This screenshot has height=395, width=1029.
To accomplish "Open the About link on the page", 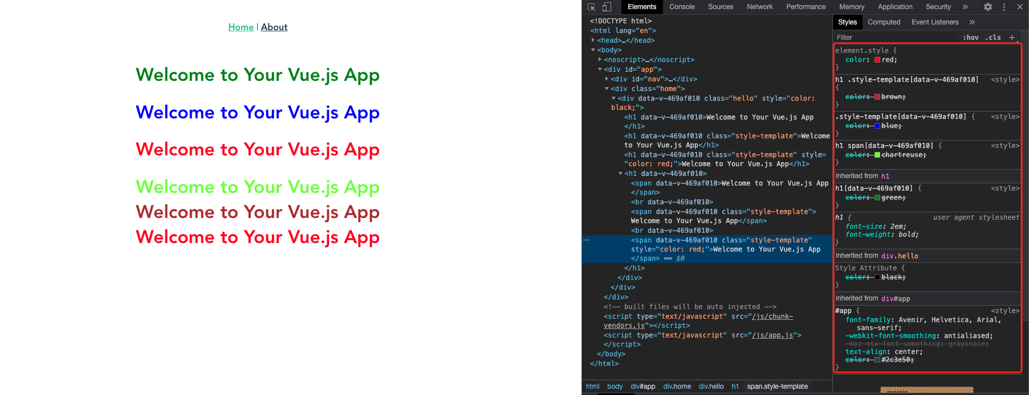I will (x=274, y=27).
